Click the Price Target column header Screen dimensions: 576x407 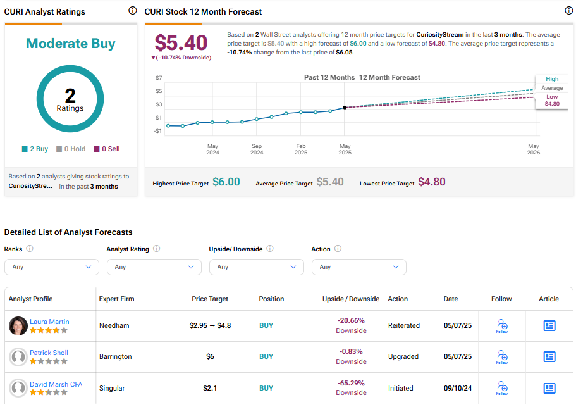tap(210, 299)
